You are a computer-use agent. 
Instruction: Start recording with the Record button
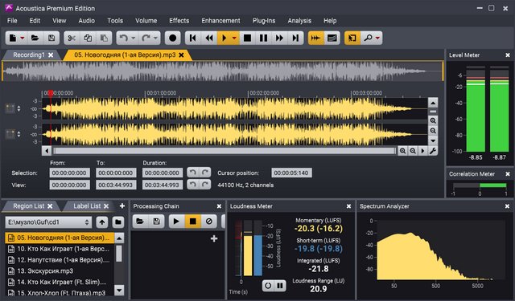[x=172, y=38]
